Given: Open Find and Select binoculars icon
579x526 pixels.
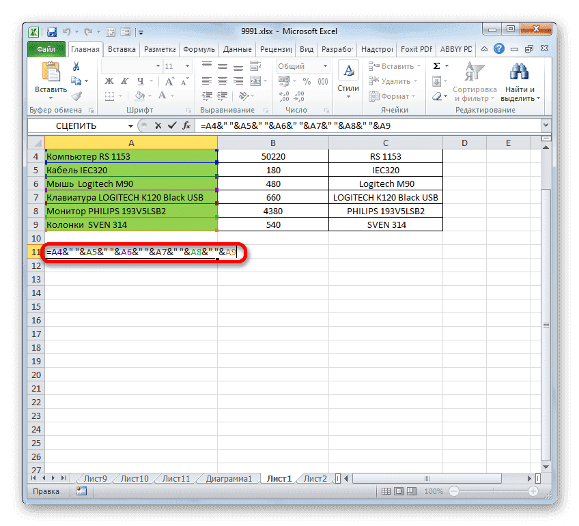Looking at the screenshot, I should (x=518, y=71).
